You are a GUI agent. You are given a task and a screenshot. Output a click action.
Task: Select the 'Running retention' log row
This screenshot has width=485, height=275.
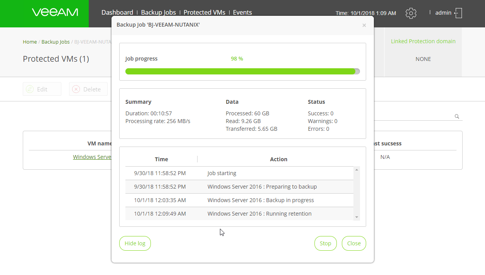click(239, 214)
